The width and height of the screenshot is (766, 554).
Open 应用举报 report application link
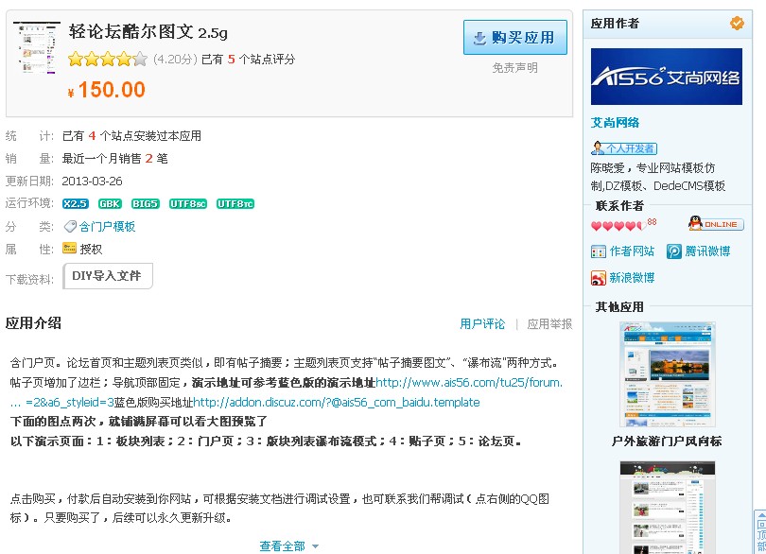[x=549, y=324]
